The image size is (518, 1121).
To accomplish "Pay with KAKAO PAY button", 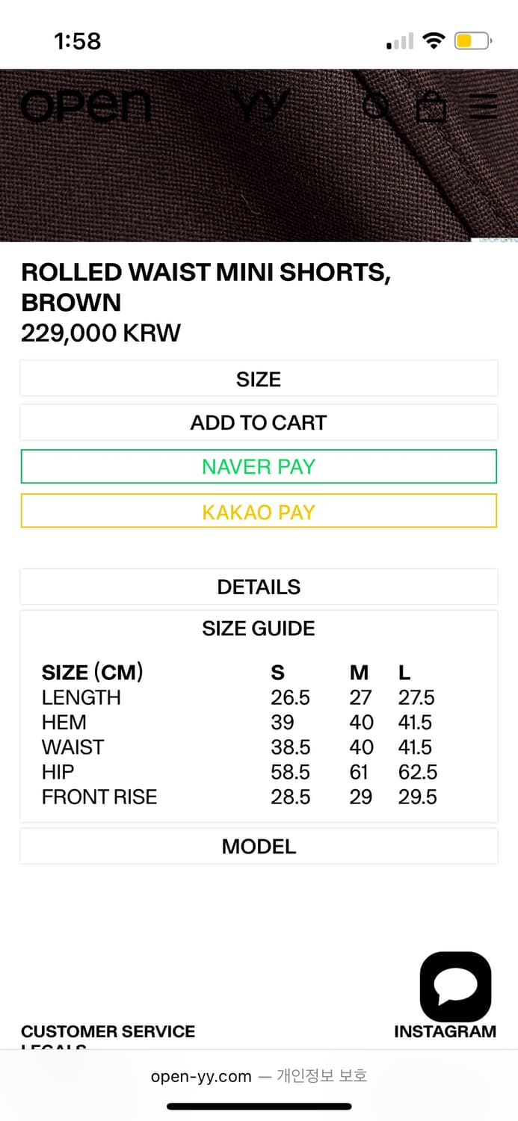I will (x=259, y=511).
